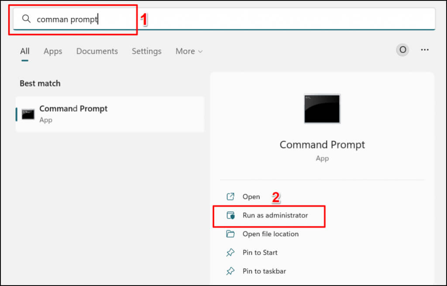Click the Pin to taskbar pin icon
This screenshot has height=286, width=447.
click(230, 271)
